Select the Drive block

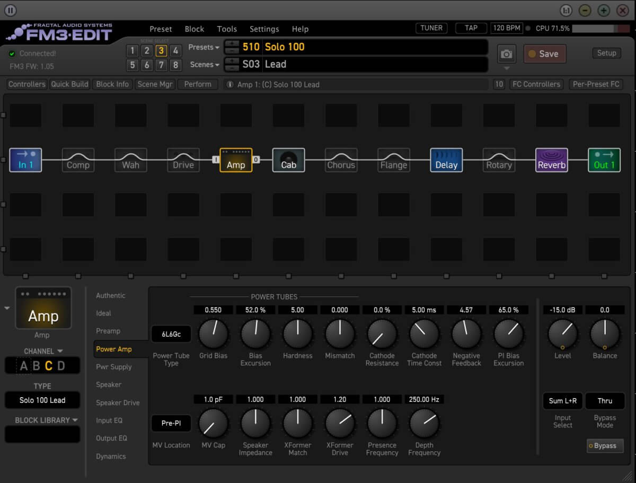click(183, 160)
